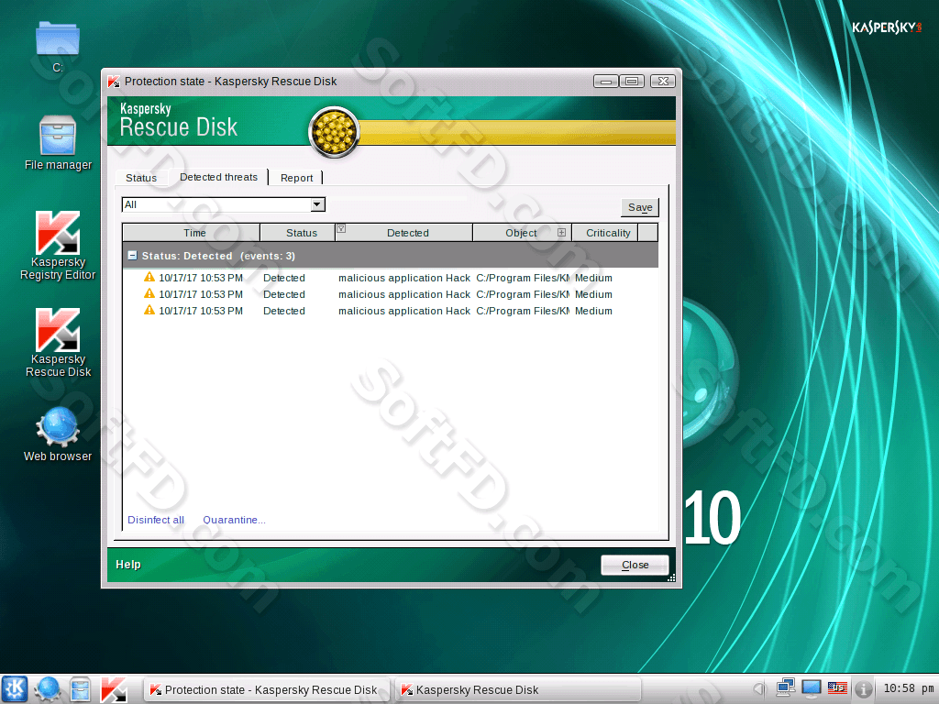Click the Disinfect all link
The height and width of the screenshot is (704, 939).
point(156,520)
